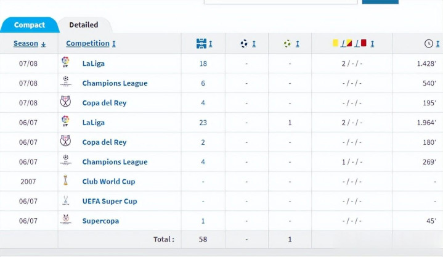Click the blue button beside search field
The image size is (443, 257).
(x=380, y=2)
